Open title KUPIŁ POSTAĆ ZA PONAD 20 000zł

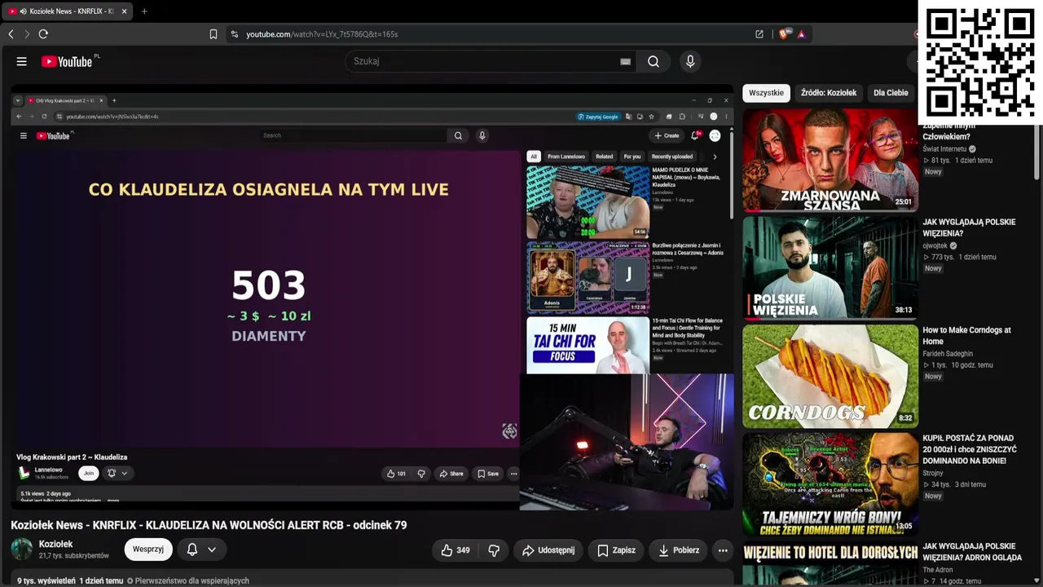tap(970, 449)
